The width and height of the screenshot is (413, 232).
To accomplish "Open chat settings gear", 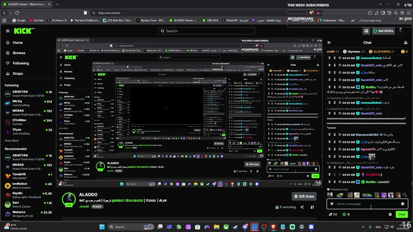I will pyautogui.click(x=390, y=214).
